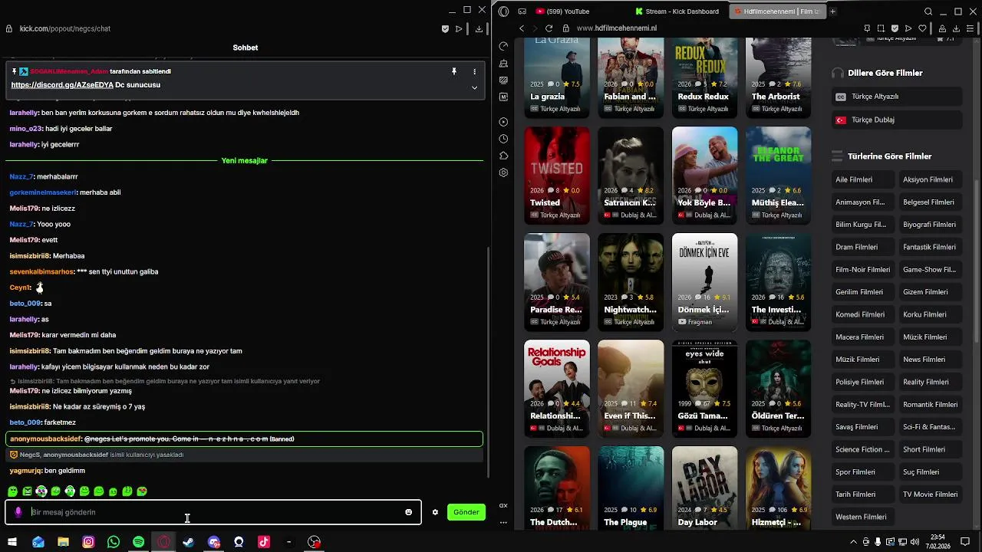Open Western Filmleri genre
982x552 pixels.
pos(862,517)
